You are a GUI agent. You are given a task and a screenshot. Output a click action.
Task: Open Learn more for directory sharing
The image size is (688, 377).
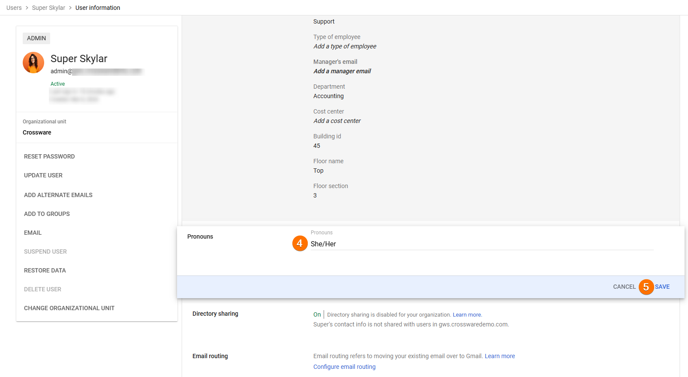[x=467, y=315]
